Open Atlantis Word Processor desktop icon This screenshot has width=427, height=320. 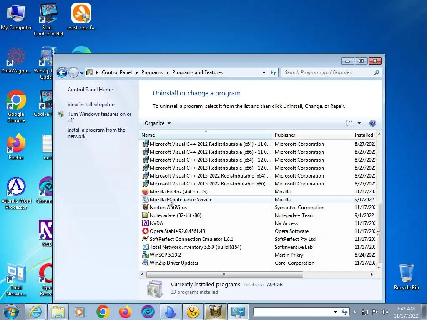pos(16,193)
